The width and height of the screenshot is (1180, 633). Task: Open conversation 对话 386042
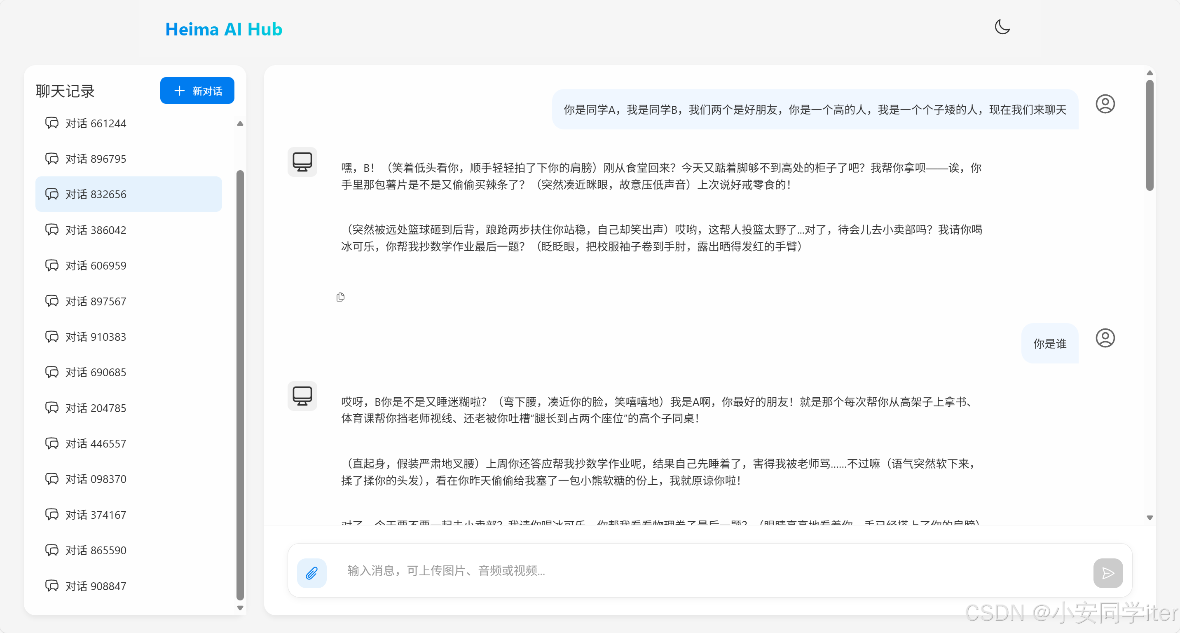[x=95, y=230]
